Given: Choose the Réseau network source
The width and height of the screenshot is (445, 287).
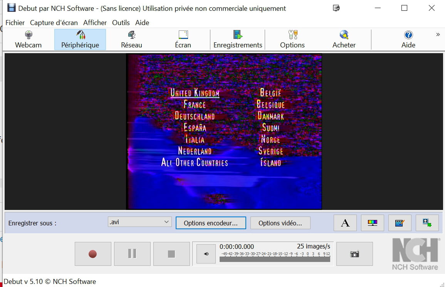Looking at the screenshot, I should tap(131, 39).
